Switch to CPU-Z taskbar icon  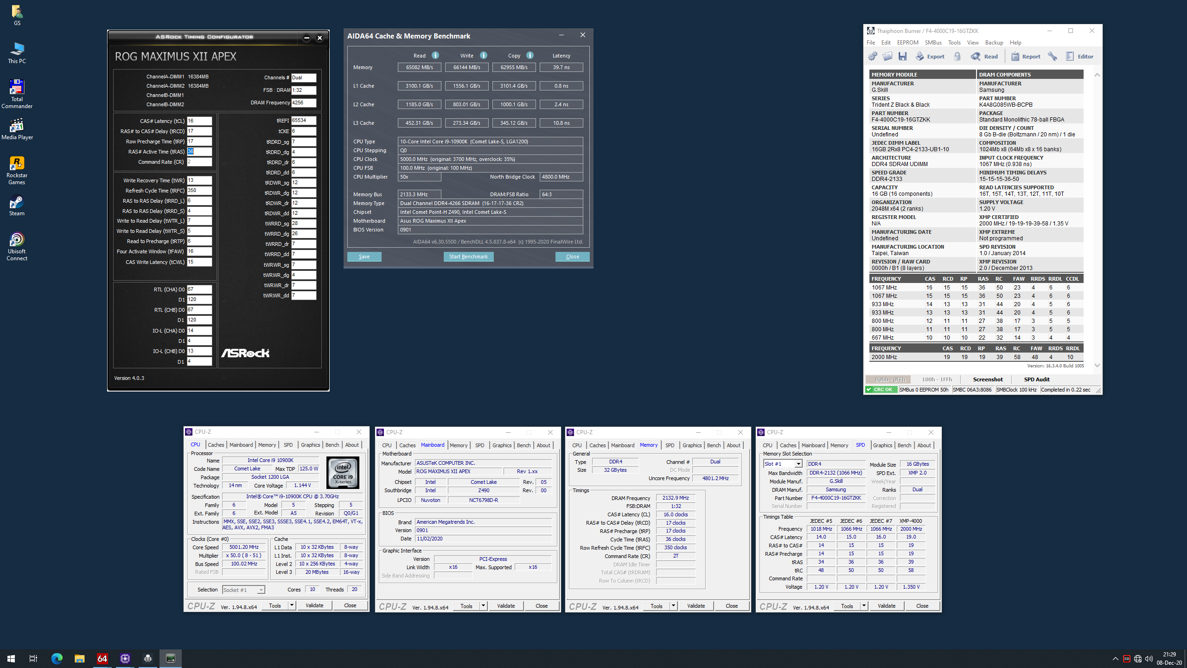(125, 658)
